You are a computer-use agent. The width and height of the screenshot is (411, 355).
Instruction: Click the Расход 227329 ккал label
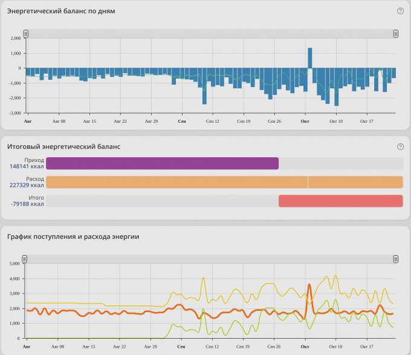[27, 182]
